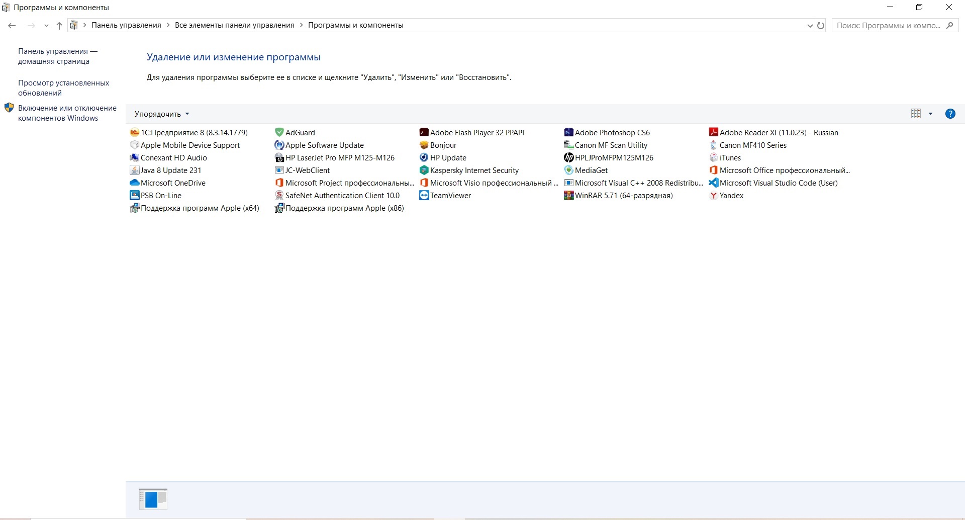Expand chevron after Все элементы панели управления
The height and width of the screenshot is (520, 965).
[302, 25]
